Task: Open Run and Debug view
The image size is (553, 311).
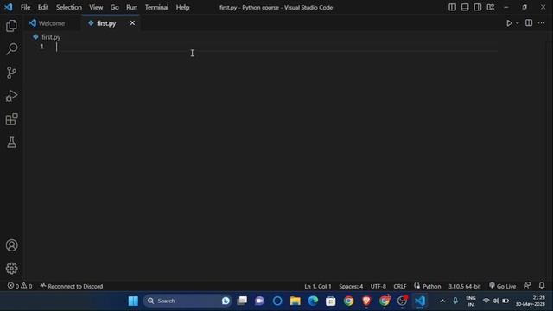Action: coord(11,96)
